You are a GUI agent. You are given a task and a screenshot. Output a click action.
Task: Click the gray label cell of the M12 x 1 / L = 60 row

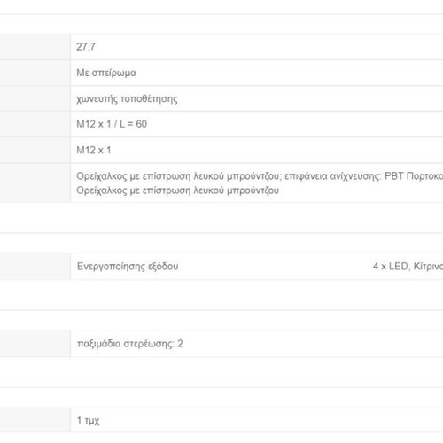click(35, 124)
